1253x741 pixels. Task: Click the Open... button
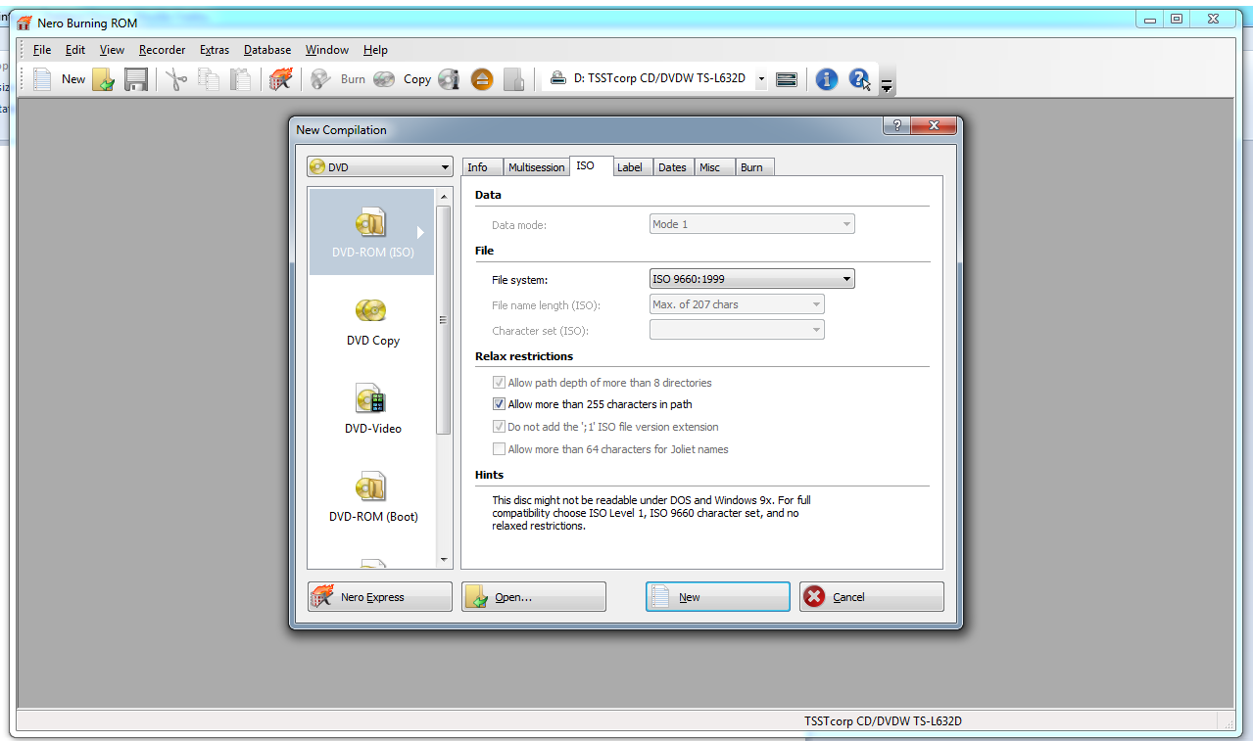pos(534,597)
